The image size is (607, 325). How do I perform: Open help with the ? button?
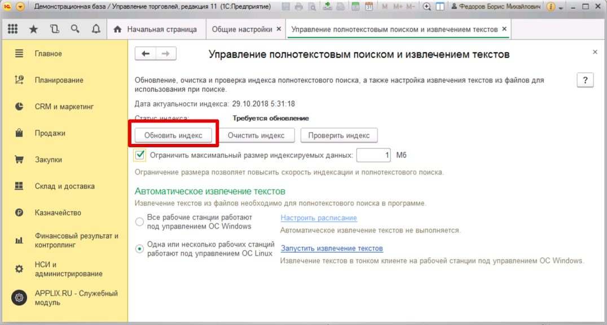[585, 80]
